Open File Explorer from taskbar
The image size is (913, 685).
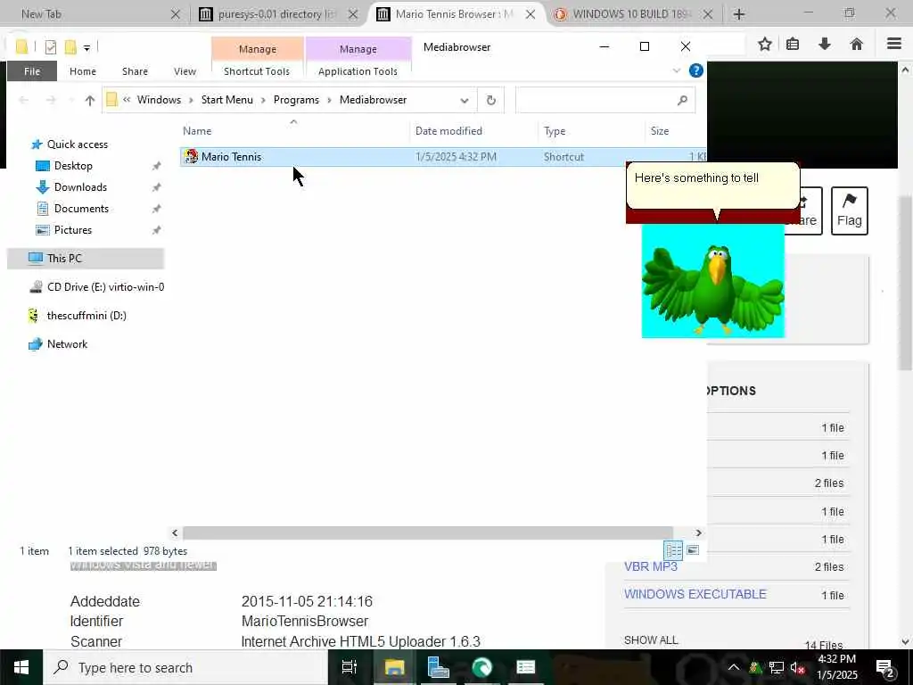(394, 667)
